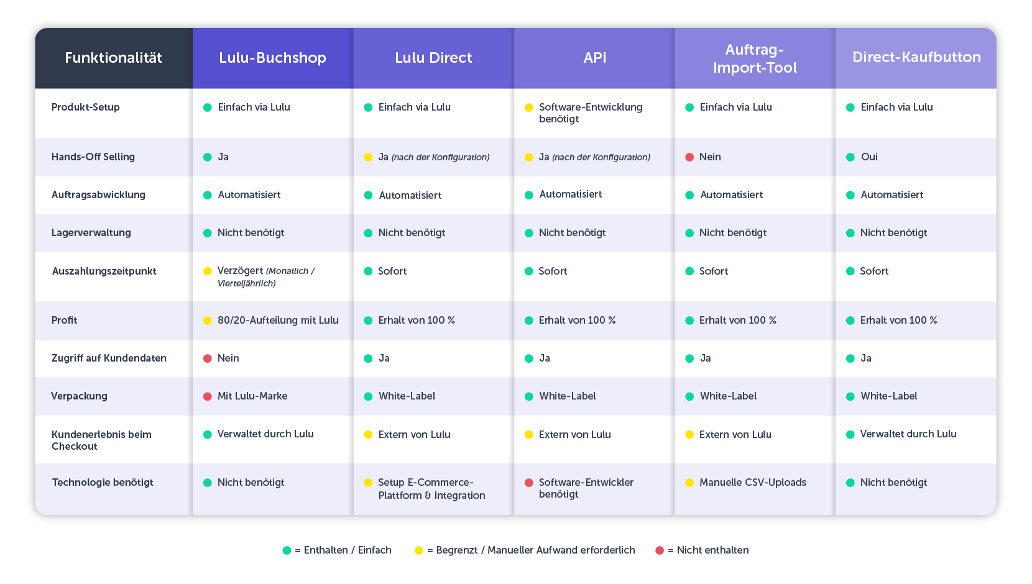
Task: Click the green dot beside Oui
Action: (850, 157)
